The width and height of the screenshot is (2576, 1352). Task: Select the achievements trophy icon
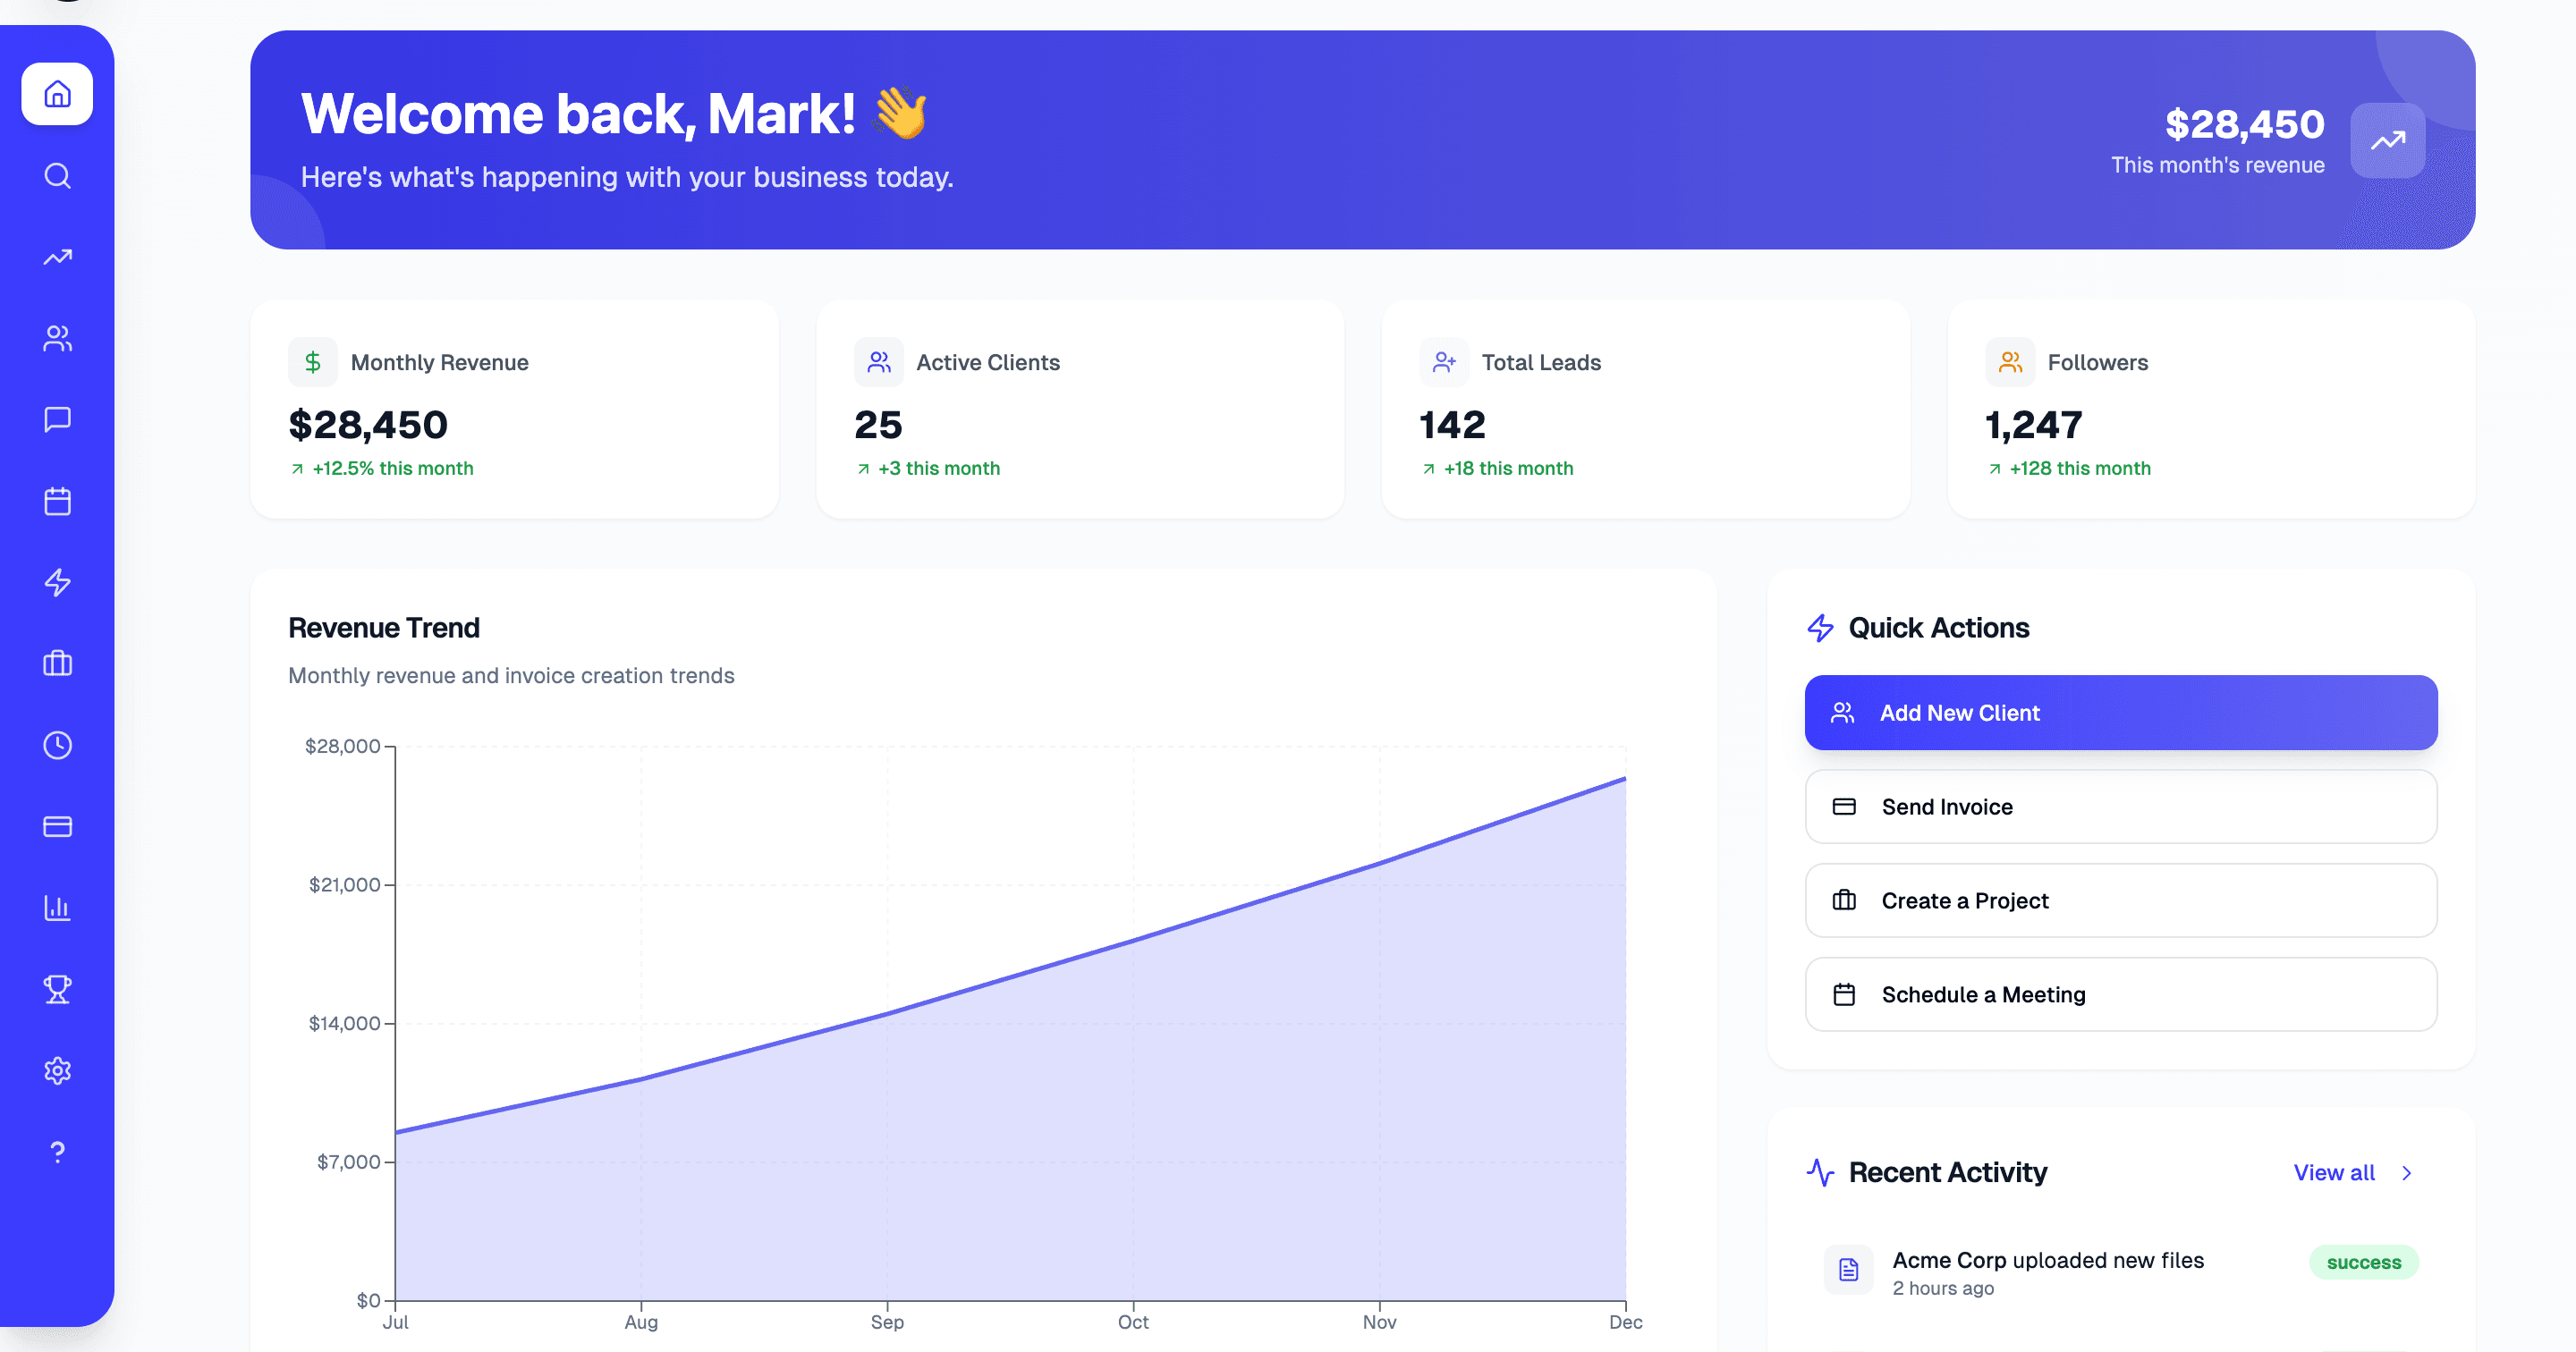click(x=57, y=989)
